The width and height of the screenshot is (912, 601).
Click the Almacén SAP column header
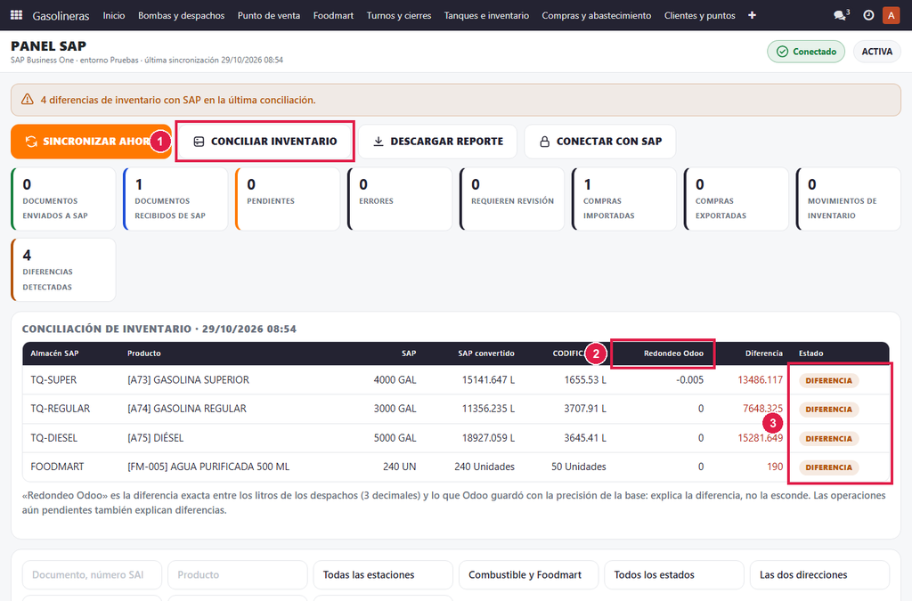click(54, 353)
